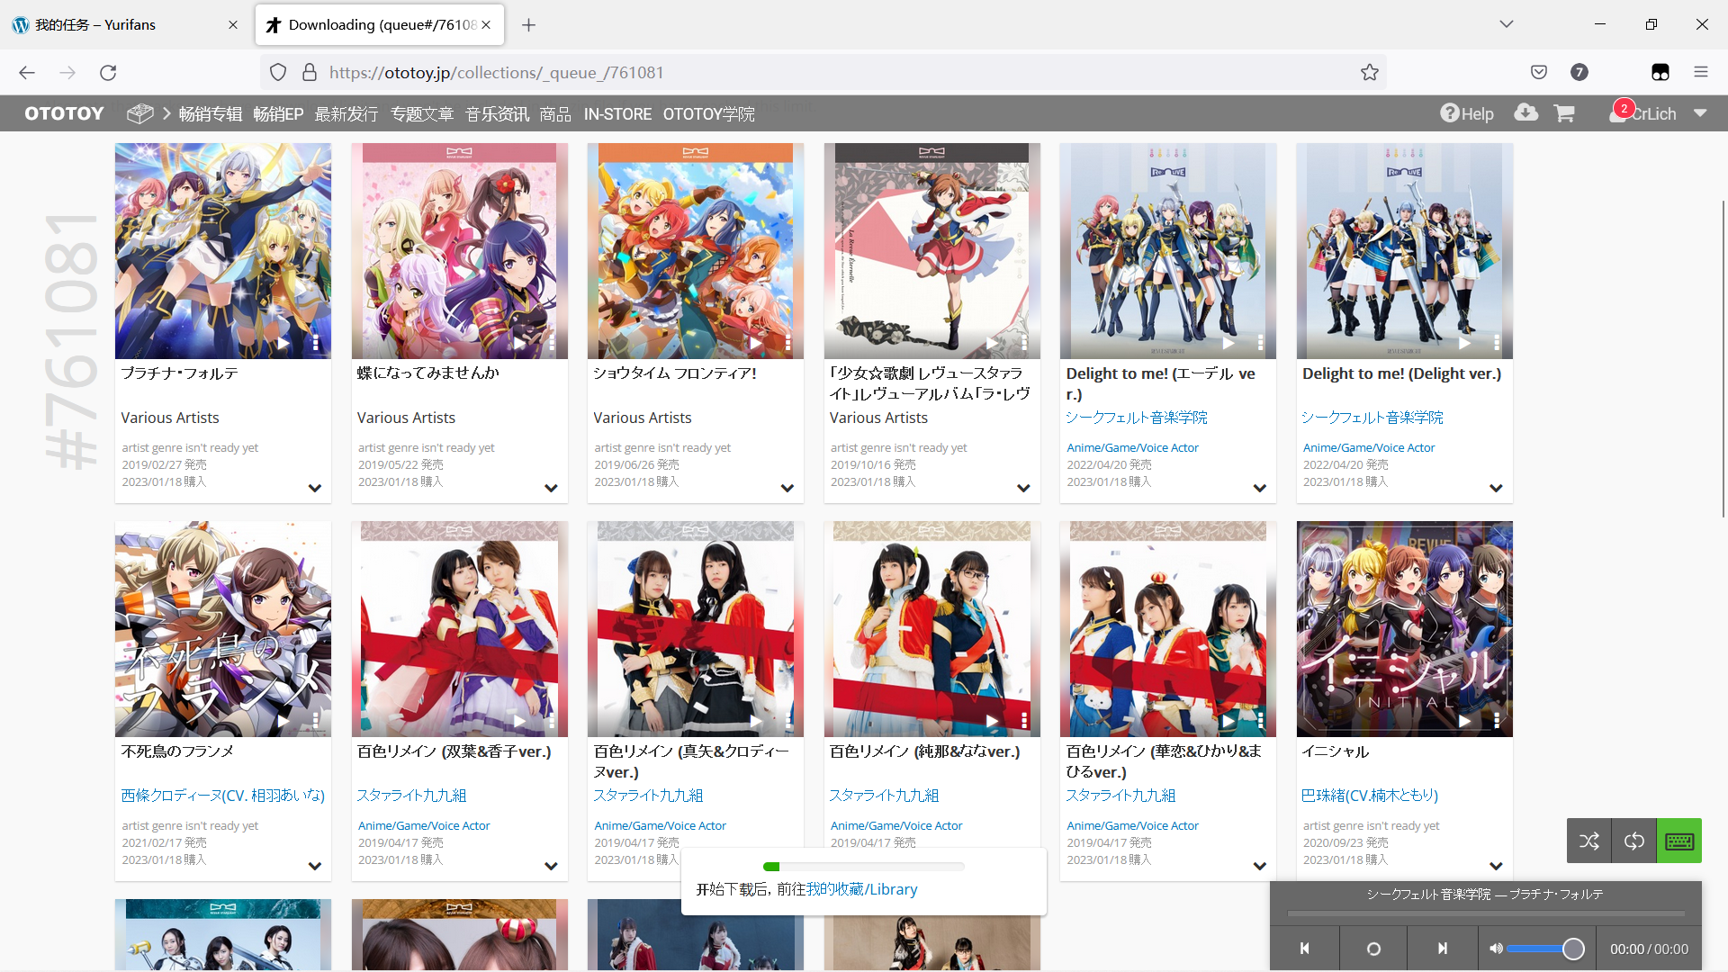Screen dimensions: 1728x972
Task: Open more options on プラチナ・フォルテ cover
Action: pyautogui.click(x=315, y=343)
